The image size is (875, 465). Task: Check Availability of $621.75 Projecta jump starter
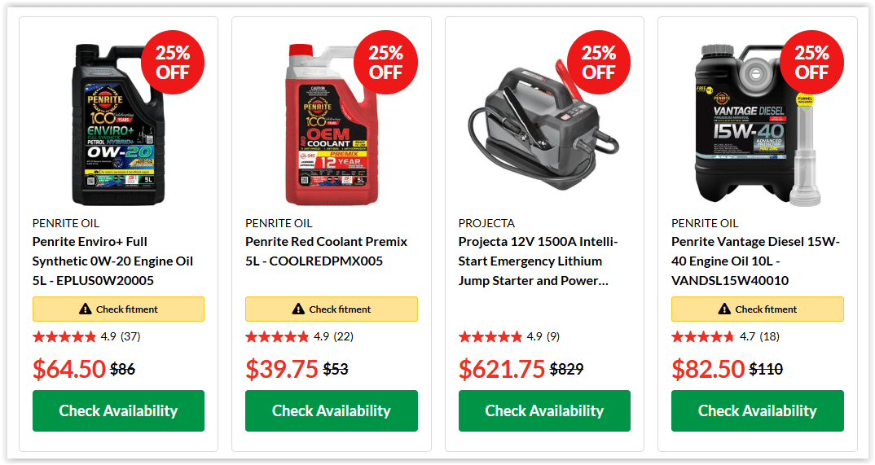click(x=545, y=411)
